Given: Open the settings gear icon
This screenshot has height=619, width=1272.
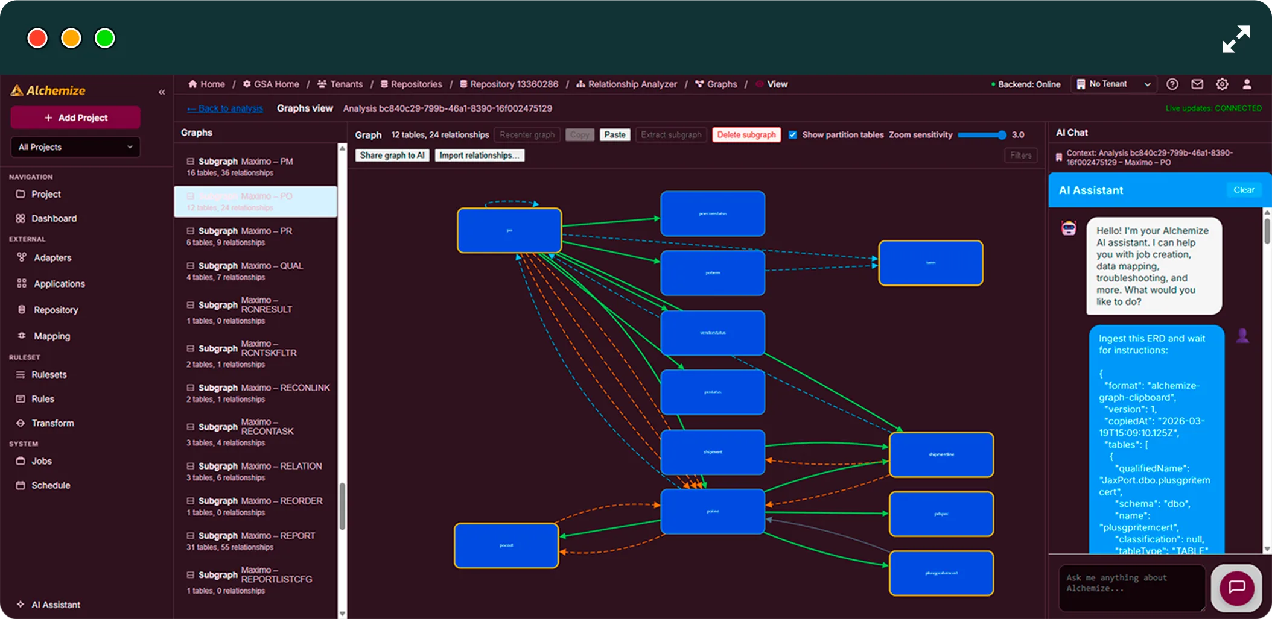Looking at the screenshot, I should pos(1222,84).
